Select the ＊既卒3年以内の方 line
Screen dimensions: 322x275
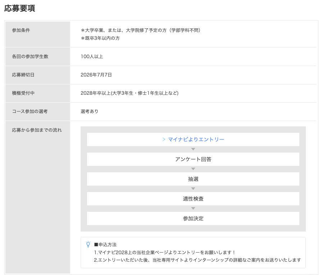pos(100,38)
